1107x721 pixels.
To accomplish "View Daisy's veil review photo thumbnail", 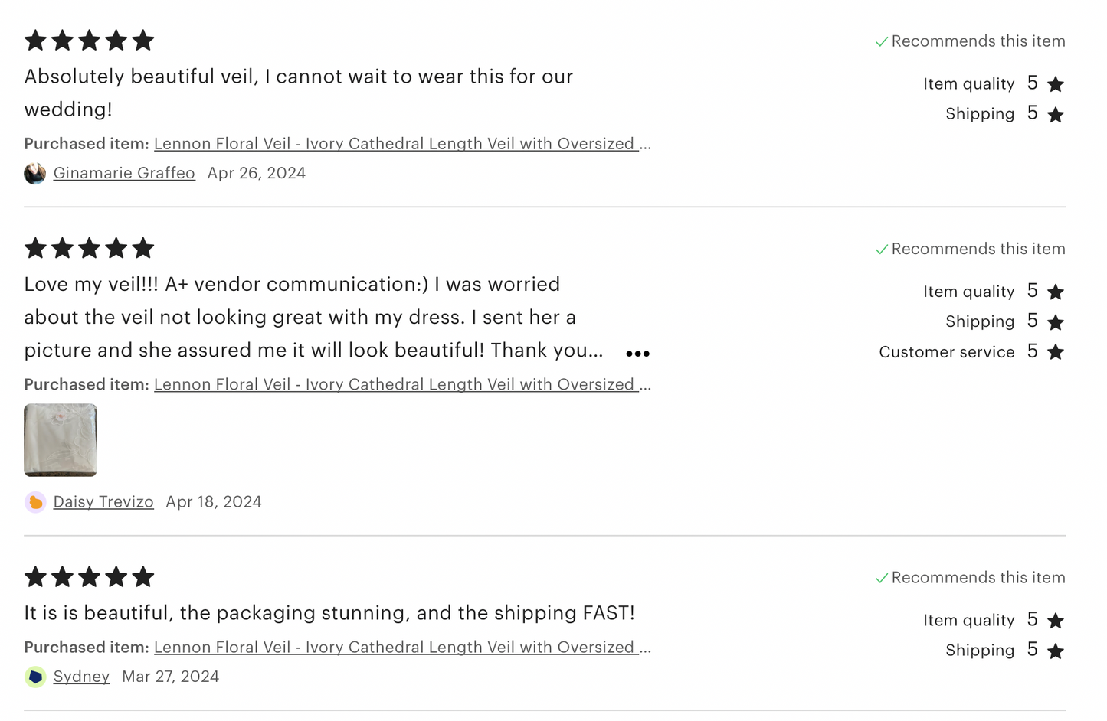I will tap(61, 440).
